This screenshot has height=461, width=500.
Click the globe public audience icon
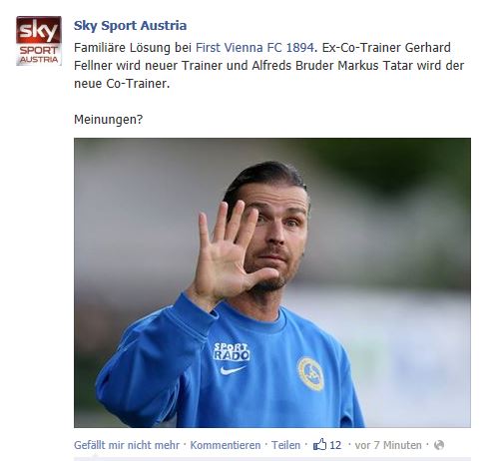coord(439,445)
